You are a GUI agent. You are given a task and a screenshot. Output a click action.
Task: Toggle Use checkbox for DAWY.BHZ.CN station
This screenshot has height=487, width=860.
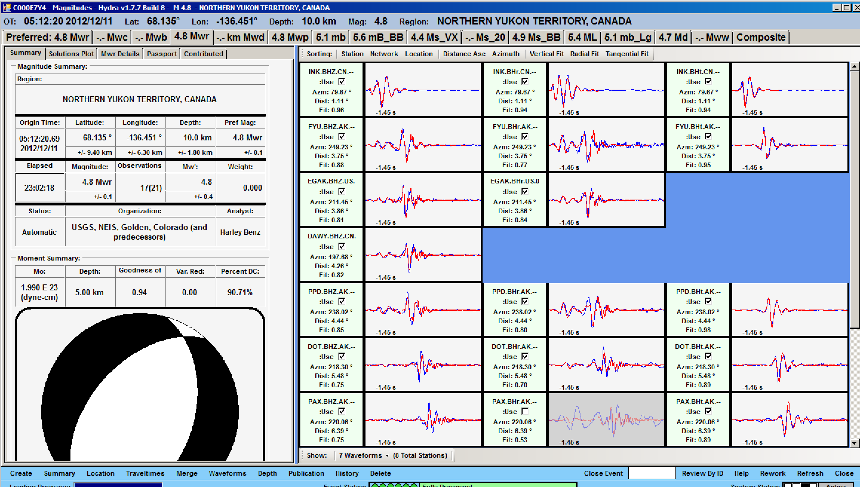(x=341, y=246)
